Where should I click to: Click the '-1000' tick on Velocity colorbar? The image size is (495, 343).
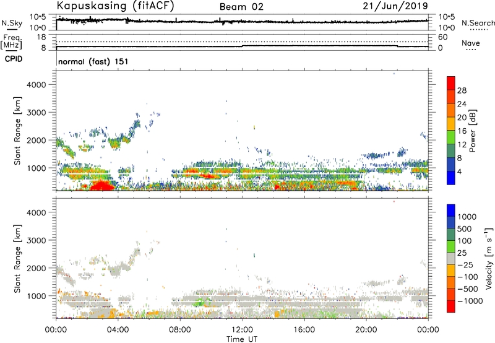tap(470, 301)
